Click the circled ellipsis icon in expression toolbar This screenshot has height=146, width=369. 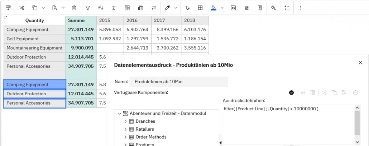[356, 92]
